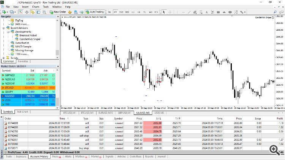Collapse the Expert Advisors tree node
This screenshot has height=160, width=285.
tap(3, 28)
